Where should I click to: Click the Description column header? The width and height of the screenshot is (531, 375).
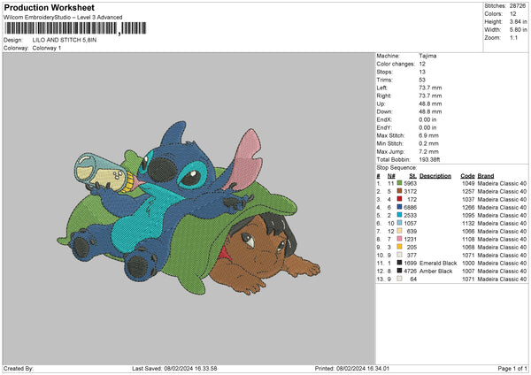[435, 176]
